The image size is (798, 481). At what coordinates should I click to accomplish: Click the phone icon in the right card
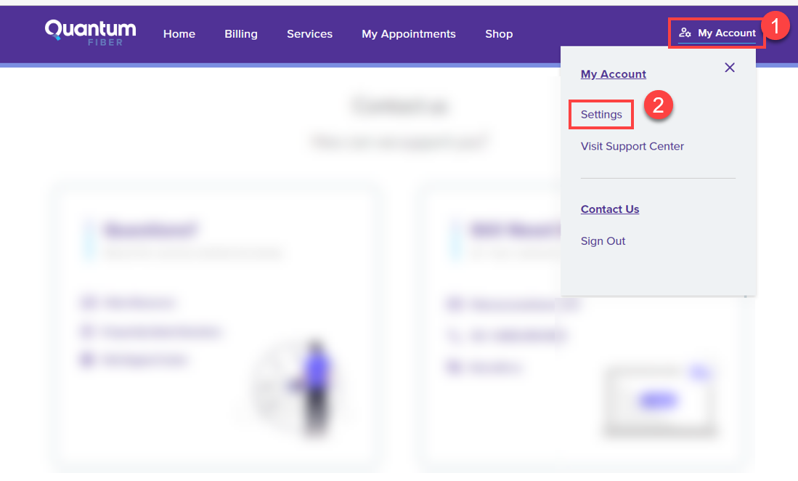[x=453, y=336]
